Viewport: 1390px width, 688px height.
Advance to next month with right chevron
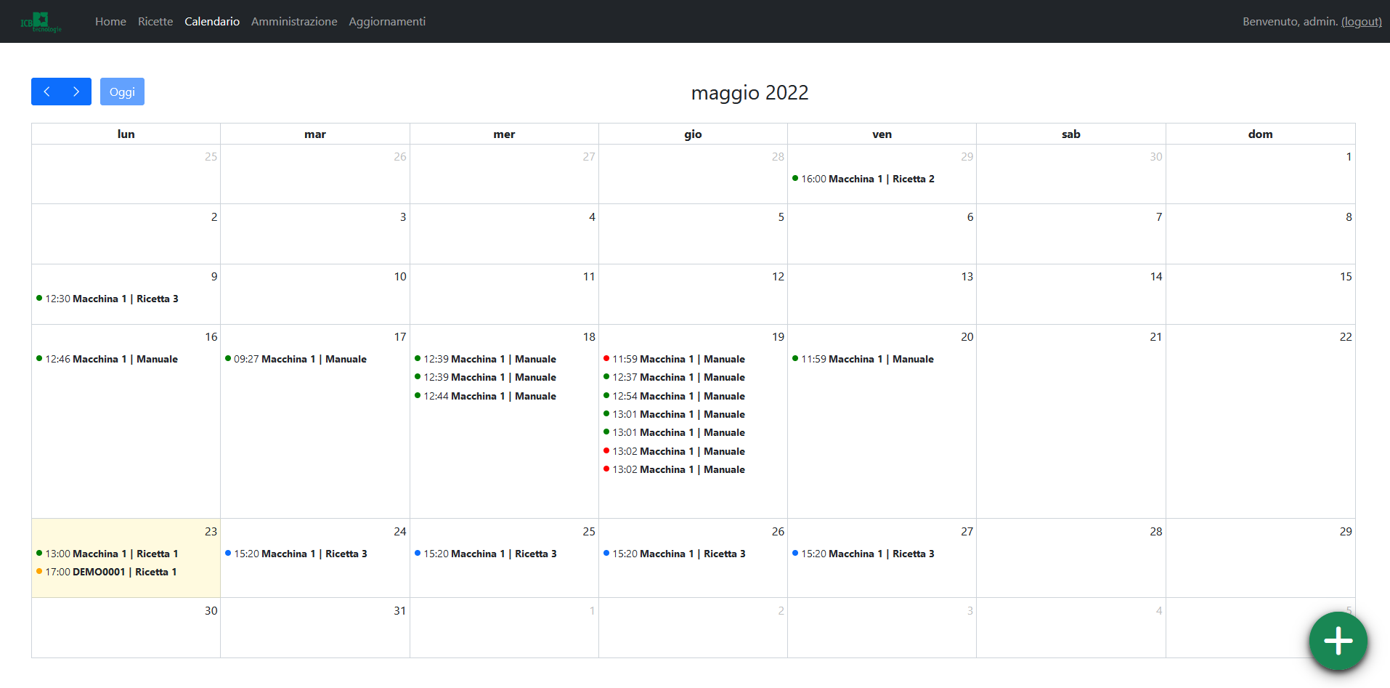[x=76, y=92]
